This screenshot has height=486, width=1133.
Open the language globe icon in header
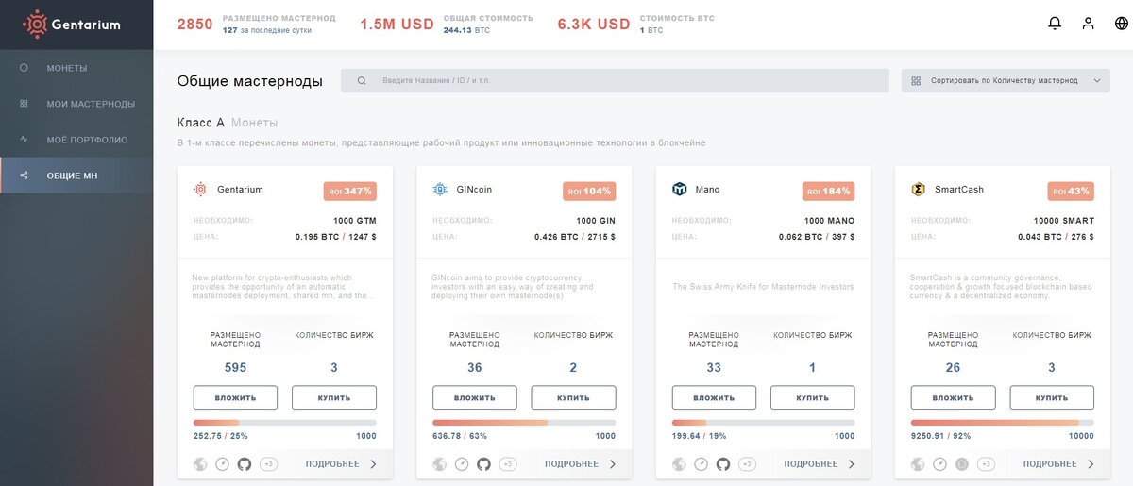(x=1121, y=24)
